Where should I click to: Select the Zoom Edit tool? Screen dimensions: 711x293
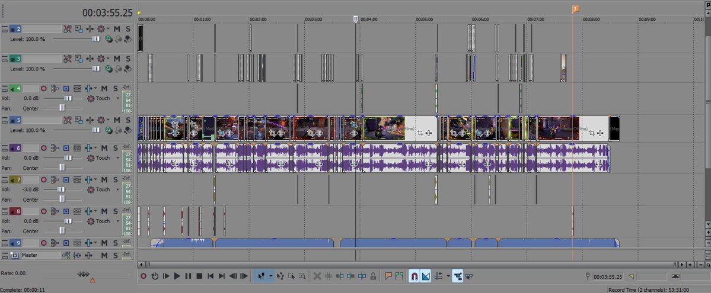click(x=302, y=276)
